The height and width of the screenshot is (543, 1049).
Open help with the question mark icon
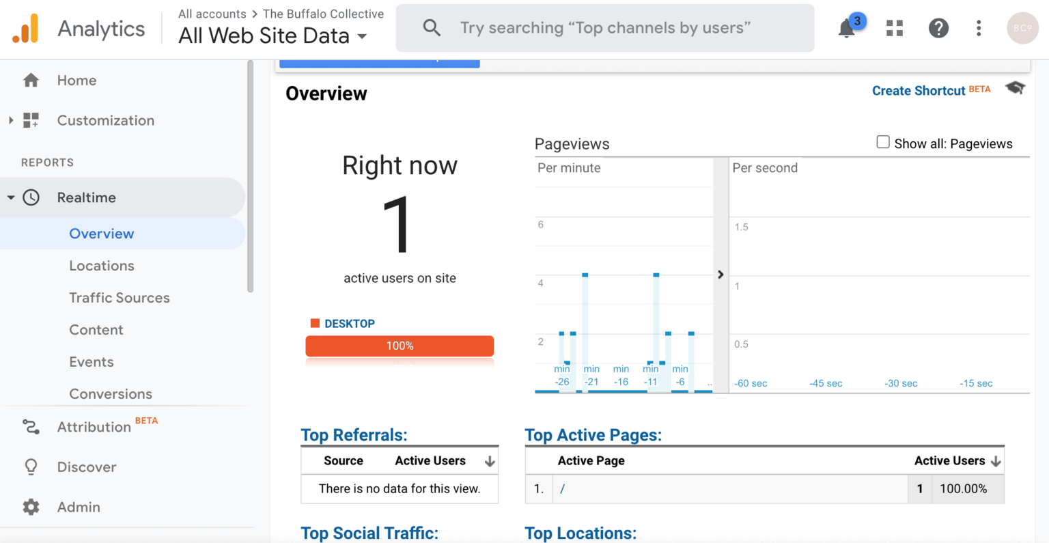(938, 28)
